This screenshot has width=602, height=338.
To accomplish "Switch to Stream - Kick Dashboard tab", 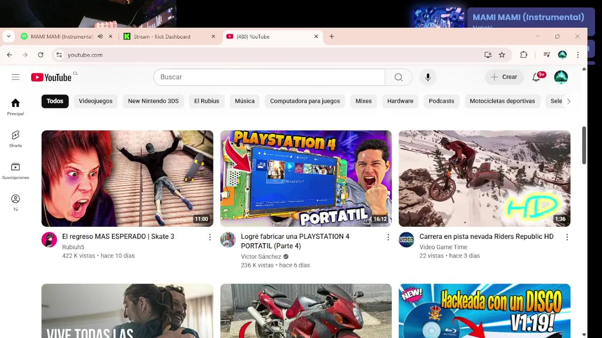I will [162, 37].
